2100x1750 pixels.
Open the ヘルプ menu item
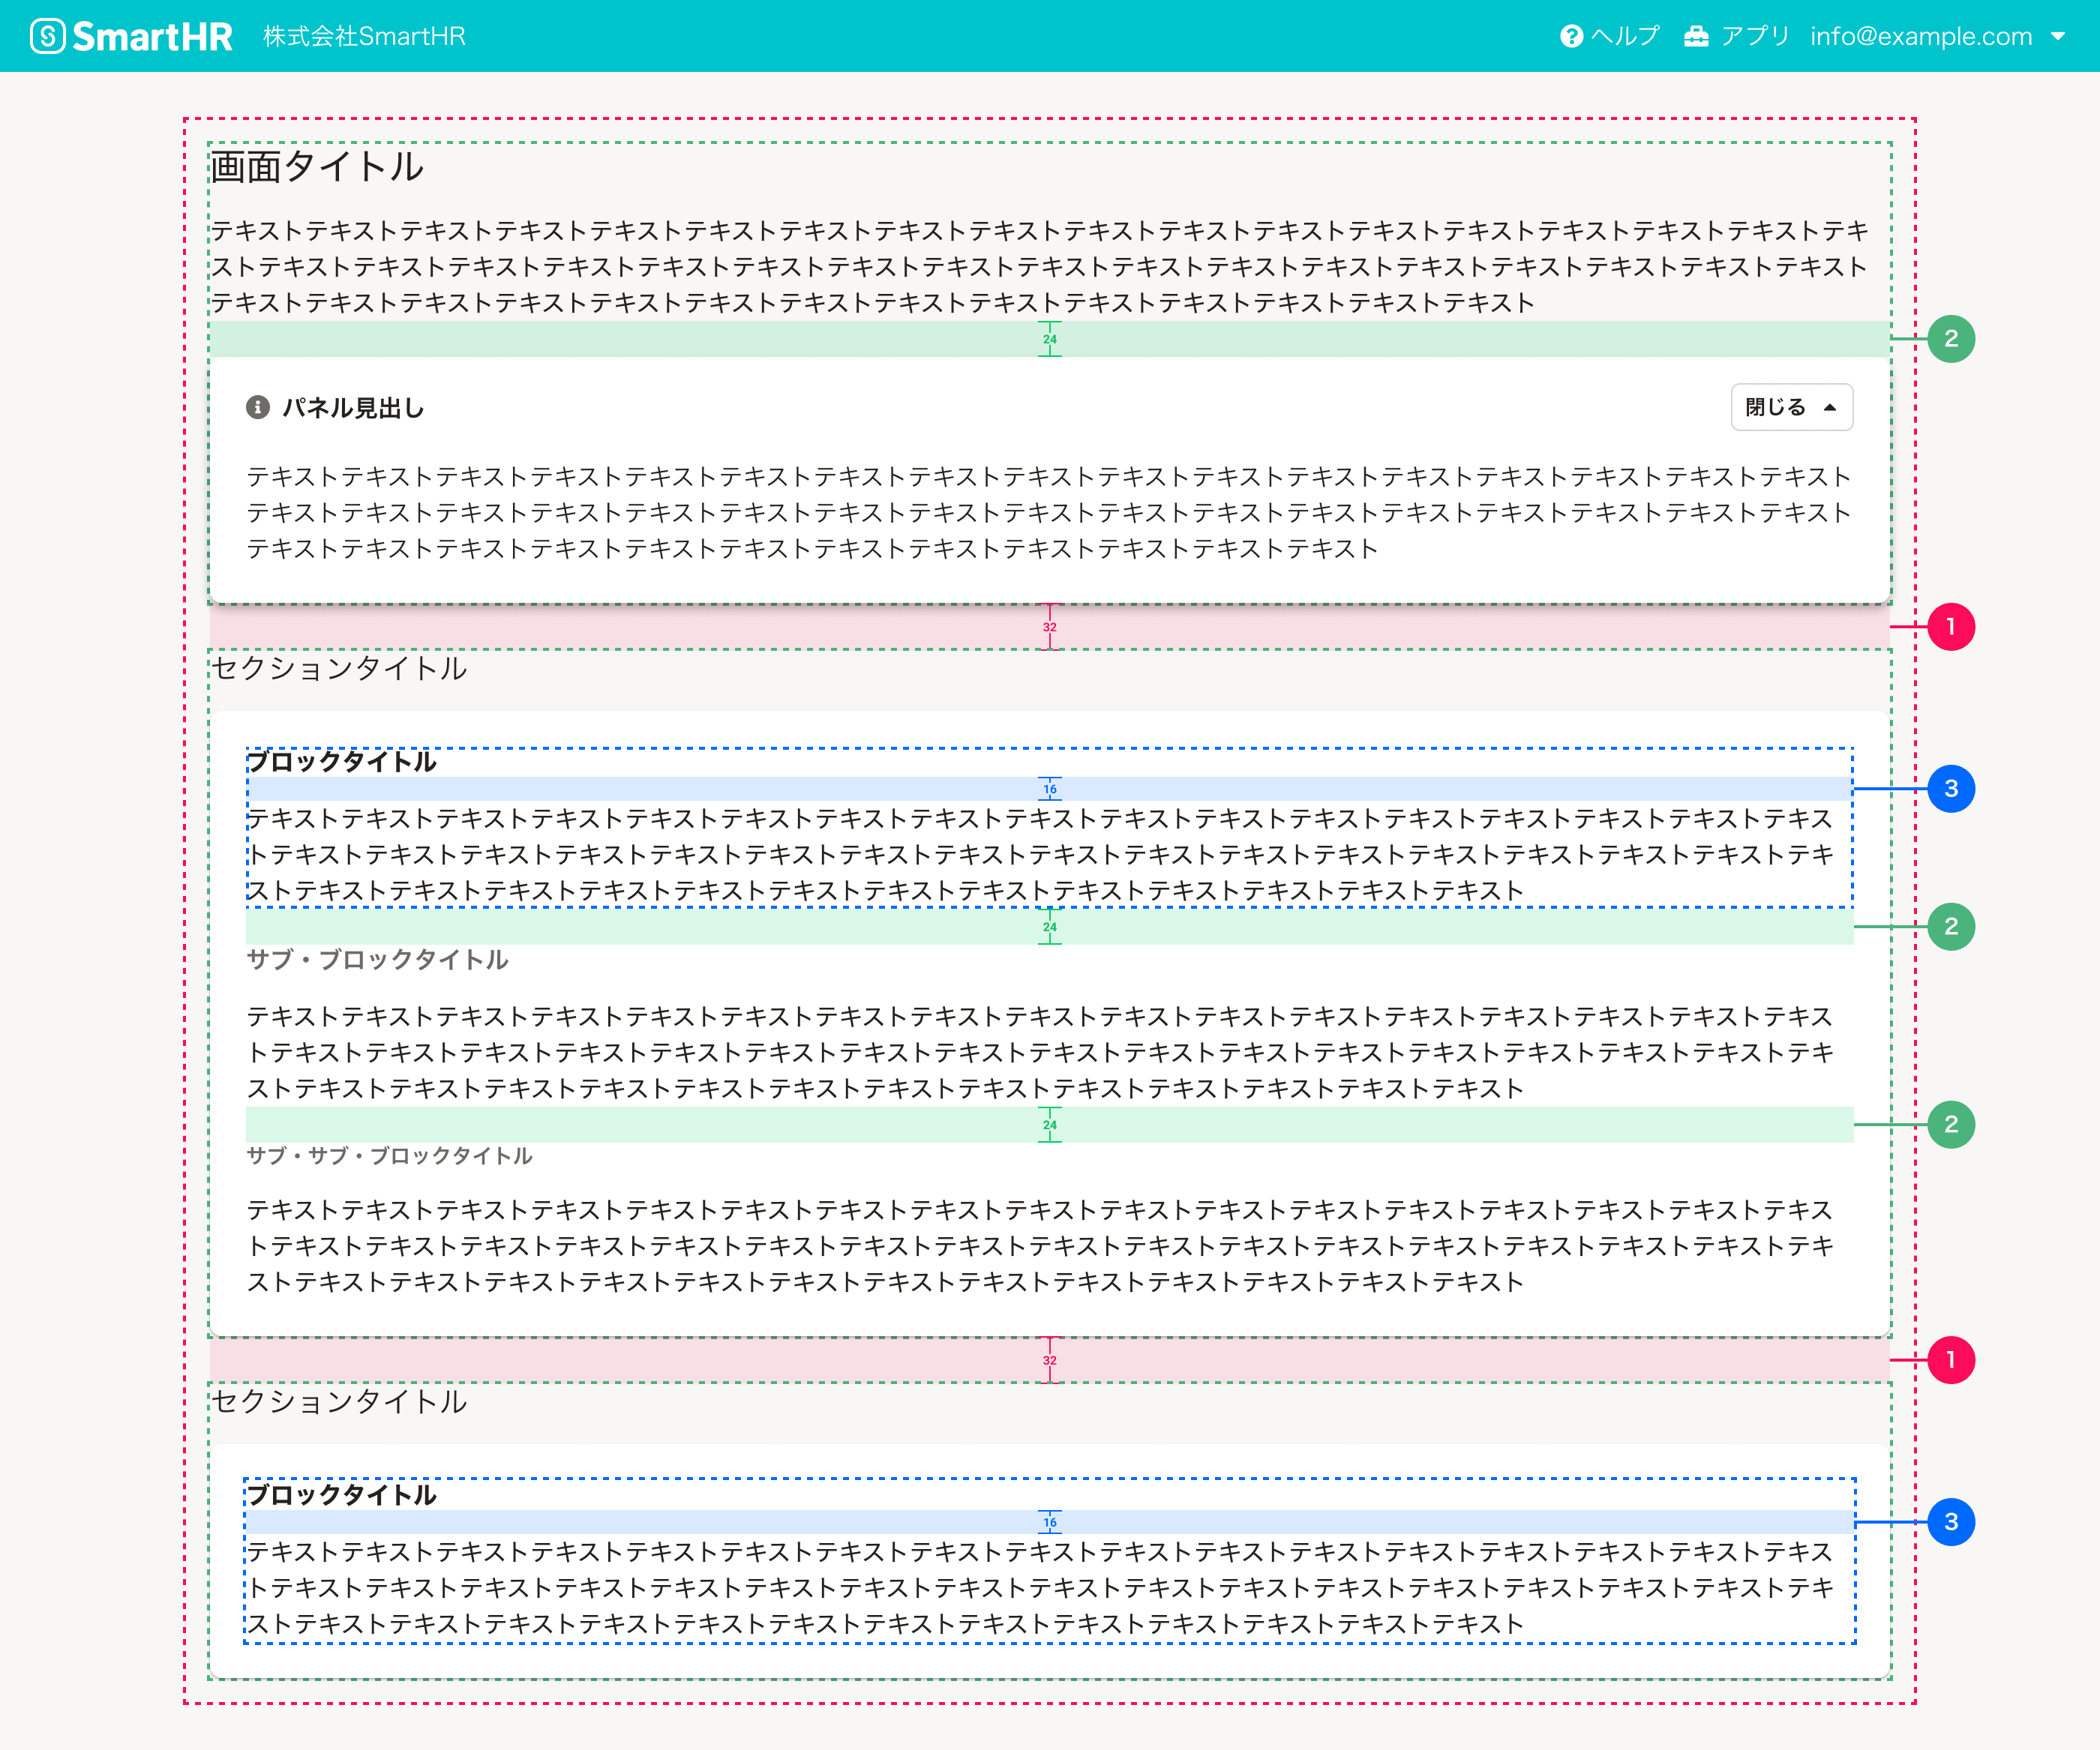pyautogui.click(x=1625, y=36)
